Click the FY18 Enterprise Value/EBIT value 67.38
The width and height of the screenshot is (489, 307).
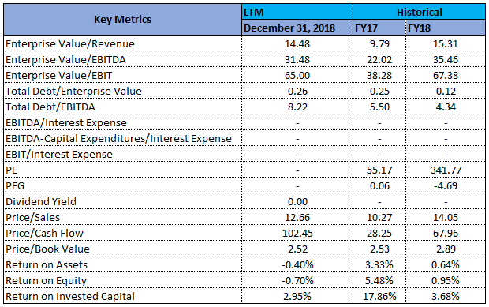446,76
